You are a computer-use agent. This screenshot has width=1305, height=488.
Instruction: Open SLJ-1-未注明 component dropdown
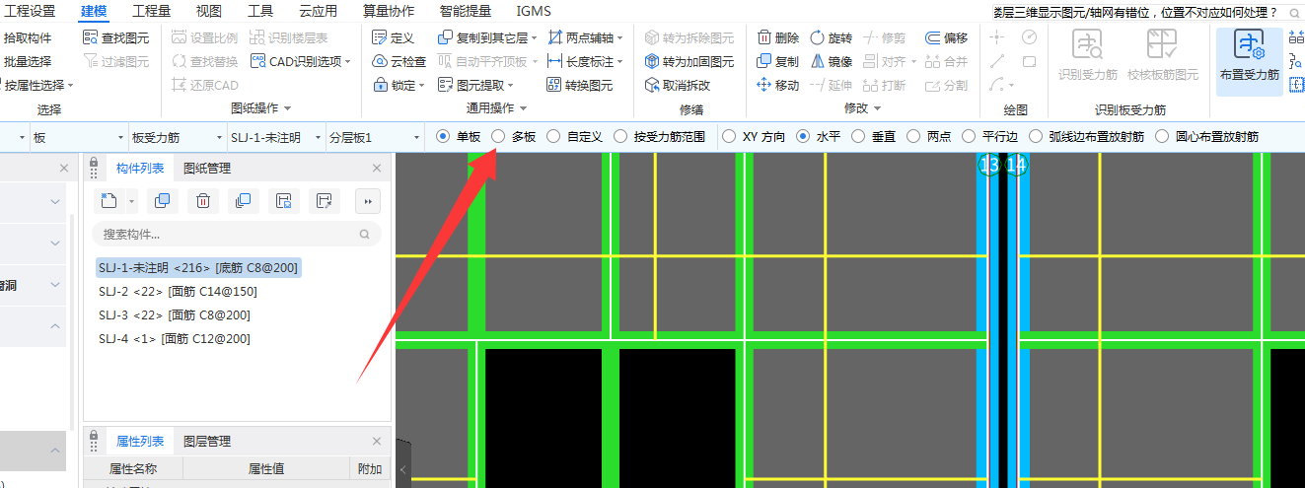tap(275, 137)
